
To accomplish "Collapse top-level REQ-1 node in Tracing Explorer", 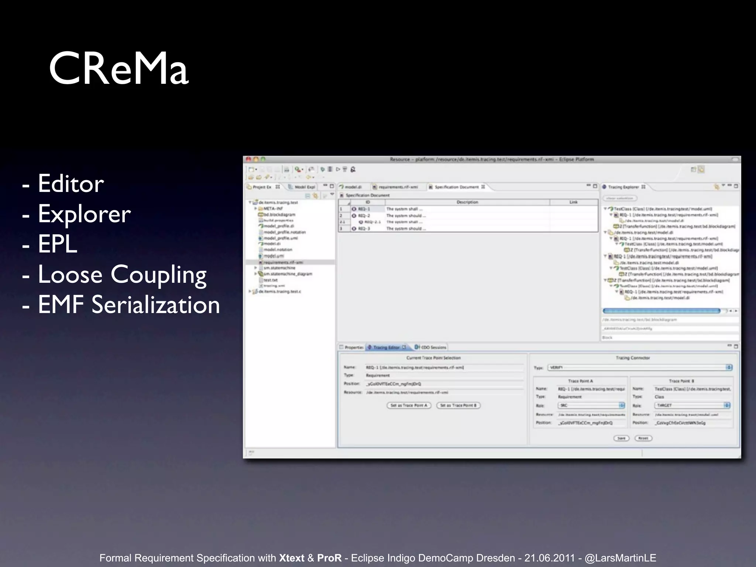I will [605, 256].
